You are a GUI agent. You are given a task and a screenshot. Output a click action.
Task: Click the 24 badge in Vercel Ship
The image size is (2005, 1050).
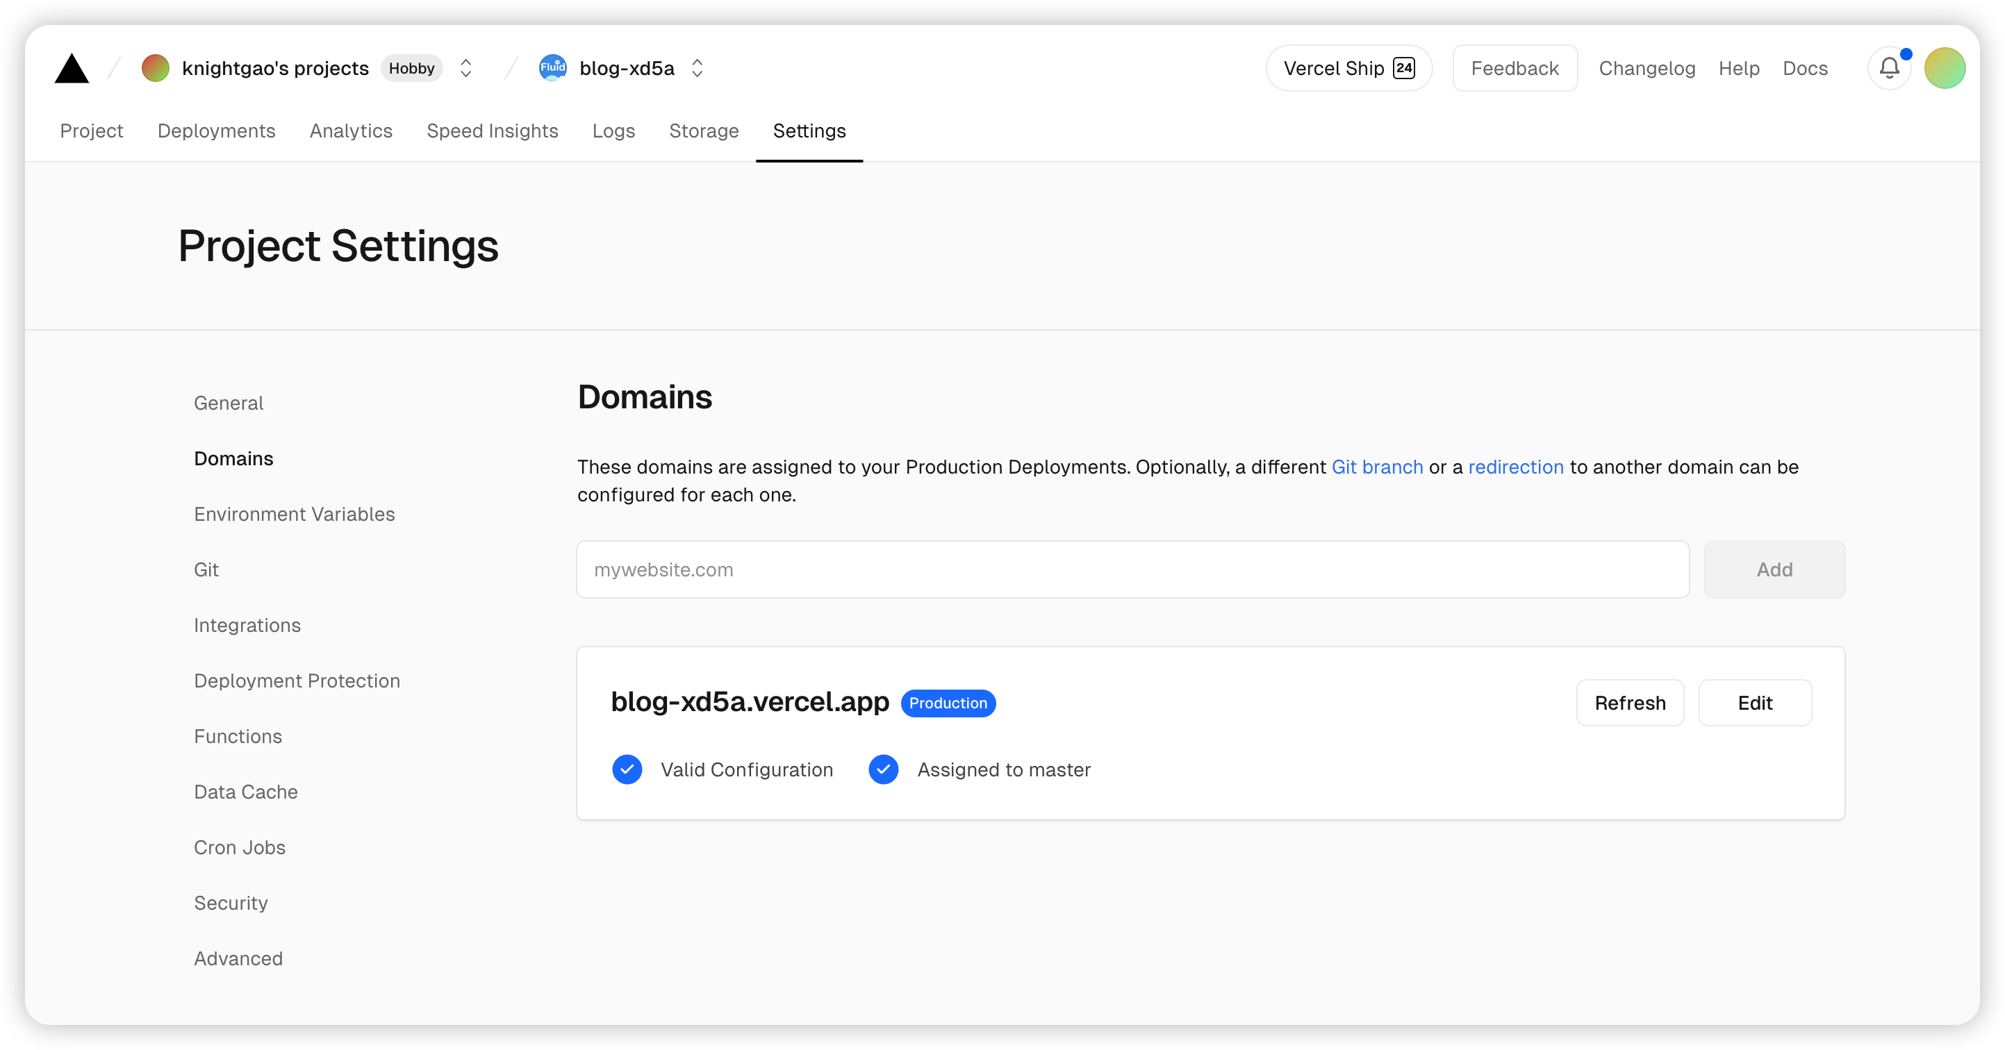click(1403, 69)
